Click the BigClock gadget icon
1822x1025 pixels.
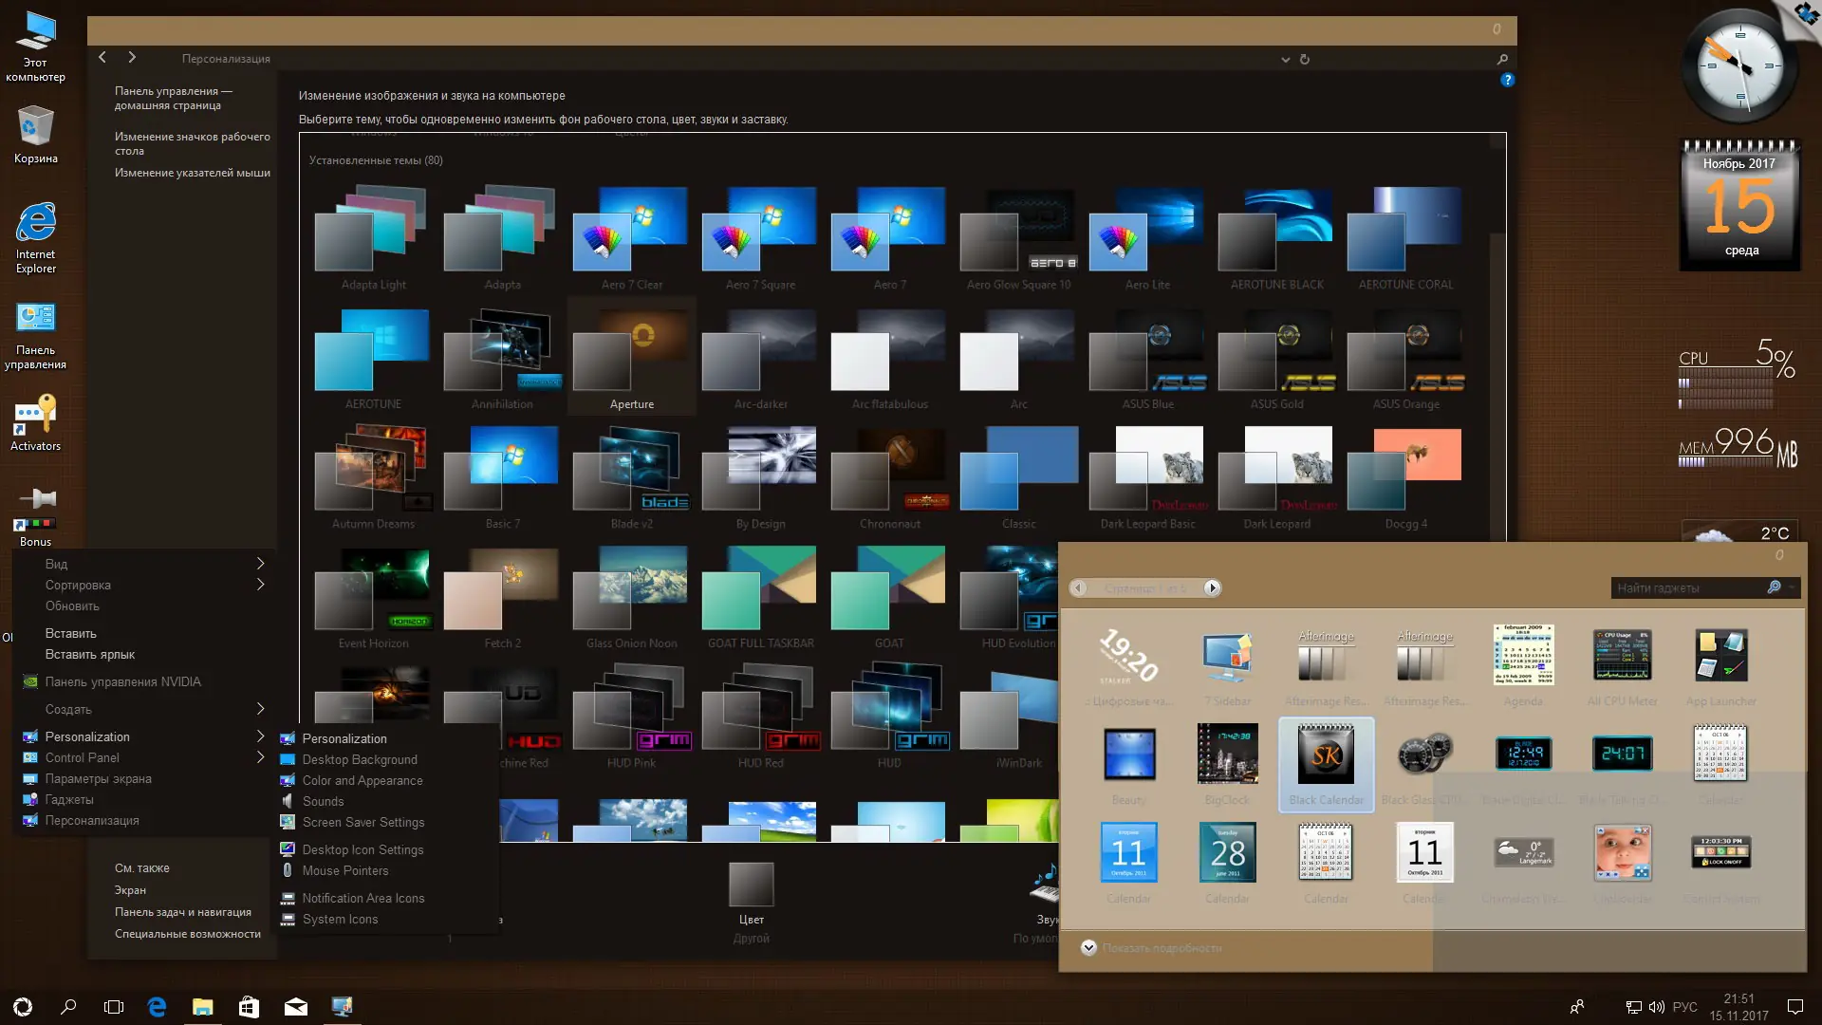pyautogui.click(x=1227, y=755)
